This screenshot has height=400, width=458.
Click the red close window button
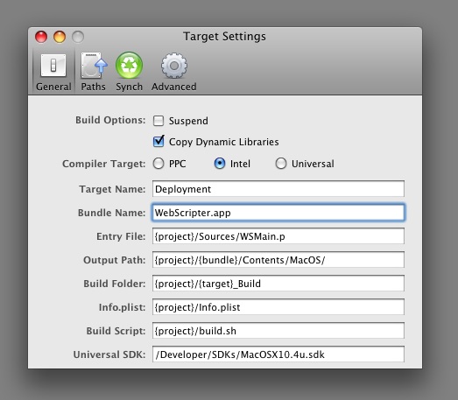coord(41,37)
